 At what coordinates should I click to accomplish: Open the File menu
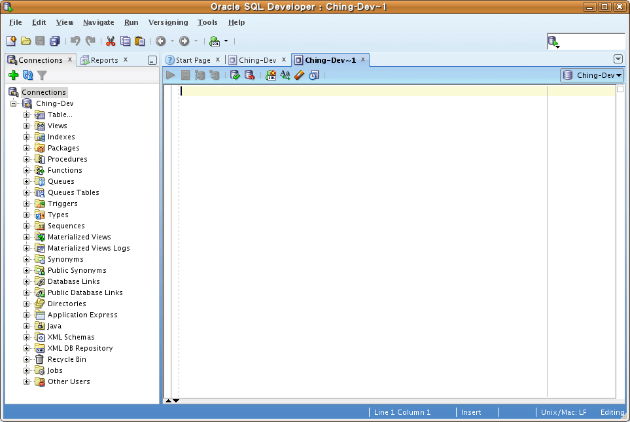tap(15, 22)
